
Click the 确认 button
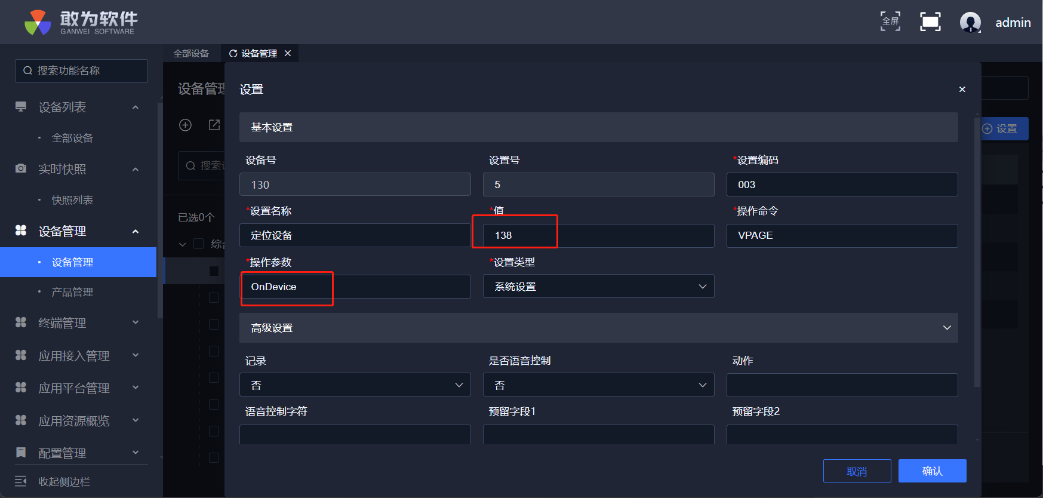(932, 471)
